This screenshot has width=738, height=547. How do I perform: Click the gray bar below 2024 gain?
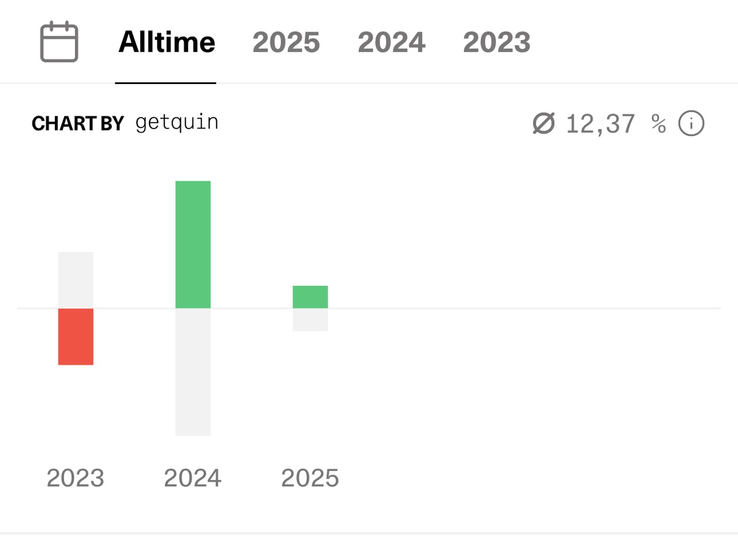click(x=193, y=372)
